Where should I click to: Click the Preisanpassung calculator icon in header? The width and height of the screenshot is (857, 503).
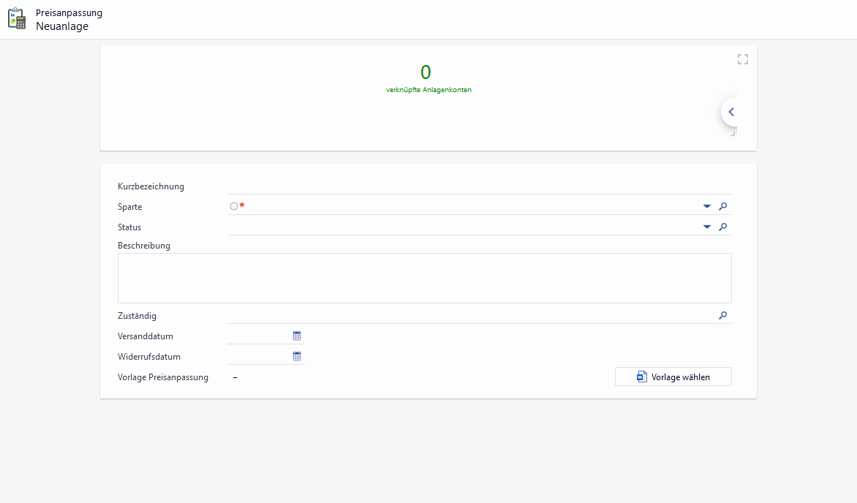[17, 19]
